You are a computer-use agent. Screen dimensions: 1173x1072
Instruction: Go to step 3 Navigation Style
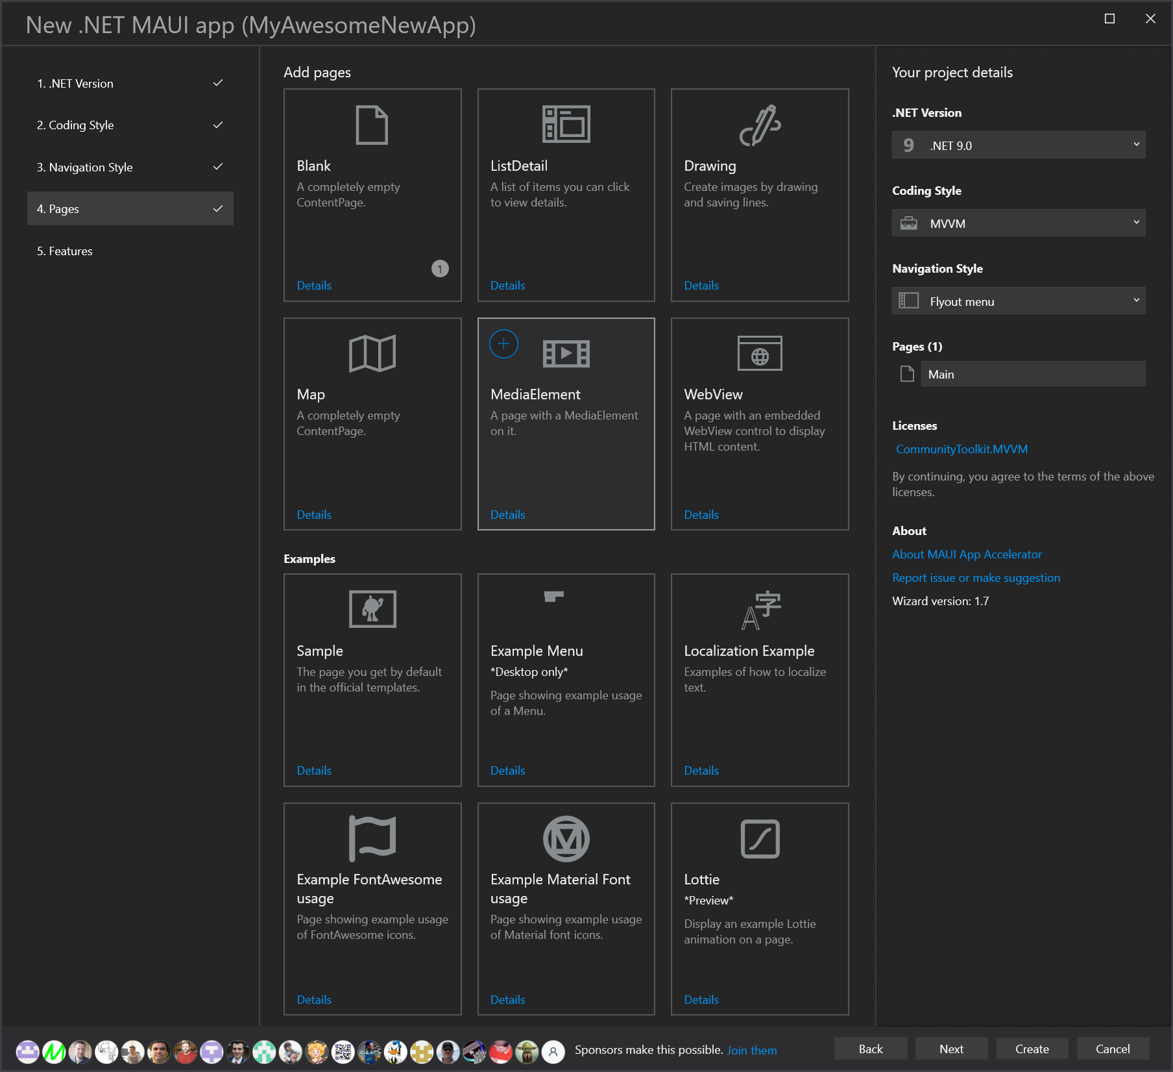(x=130, y=167)
